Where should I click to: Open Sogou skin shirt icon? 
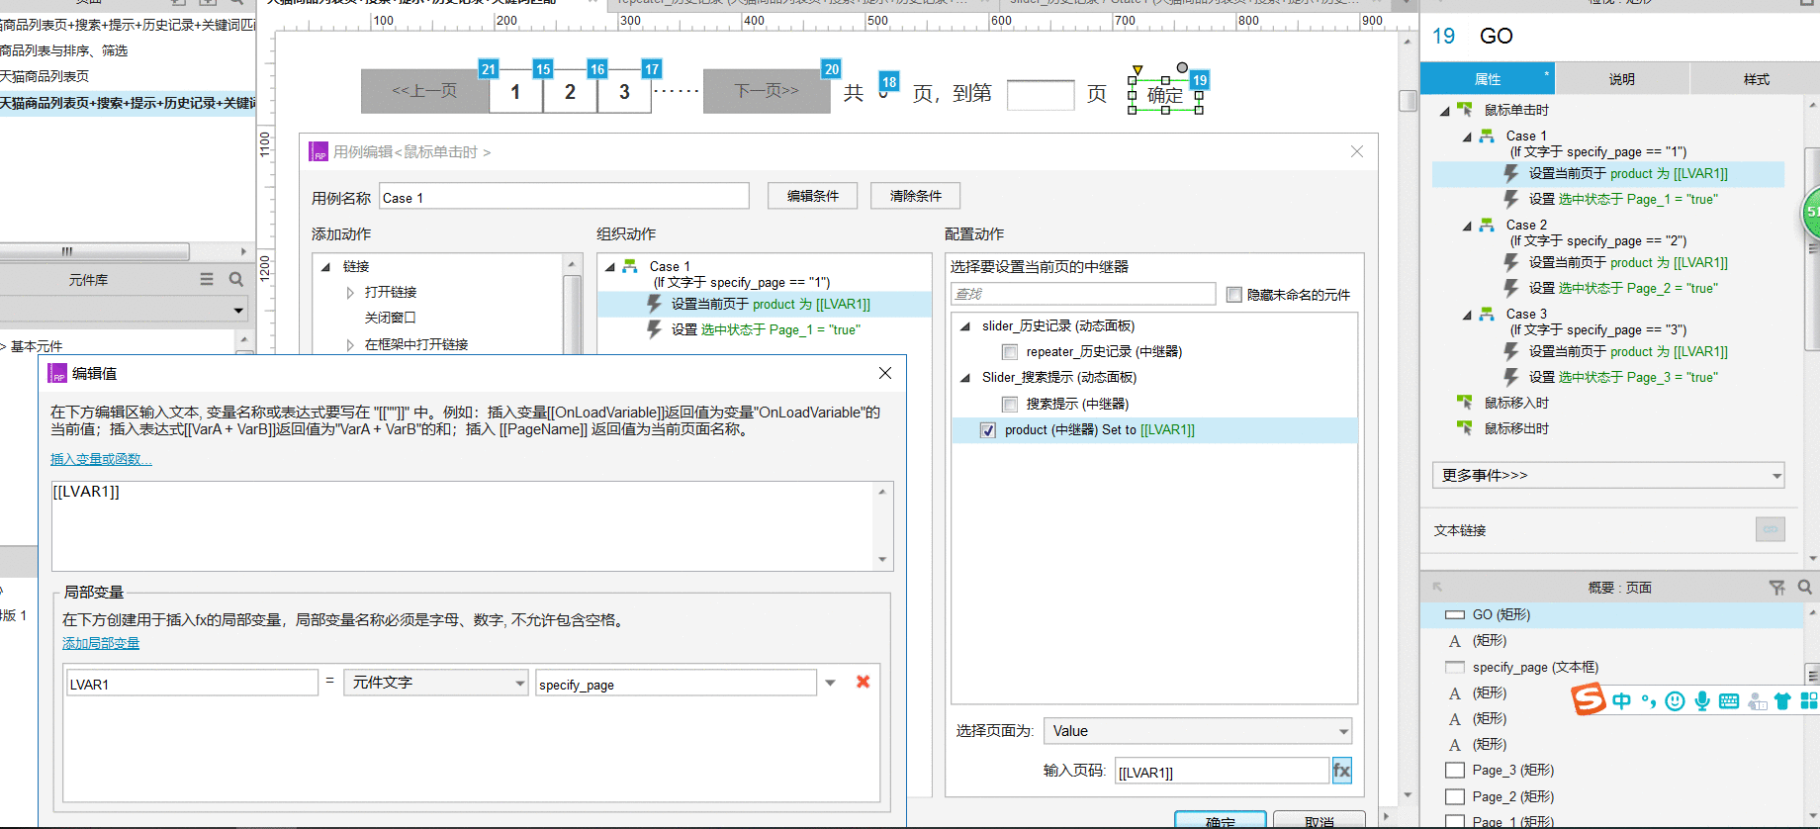(1782, 701)
